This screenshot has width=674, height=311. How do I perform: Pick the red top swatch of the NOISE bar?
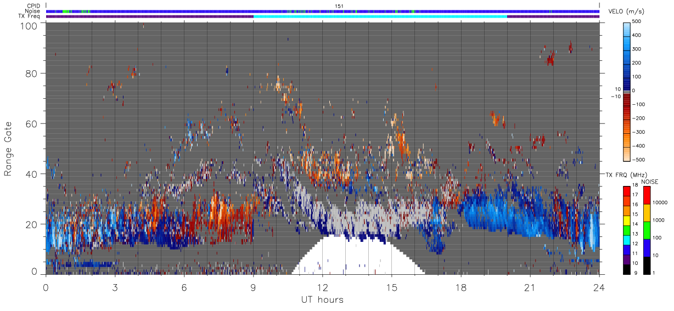[647, 195]
